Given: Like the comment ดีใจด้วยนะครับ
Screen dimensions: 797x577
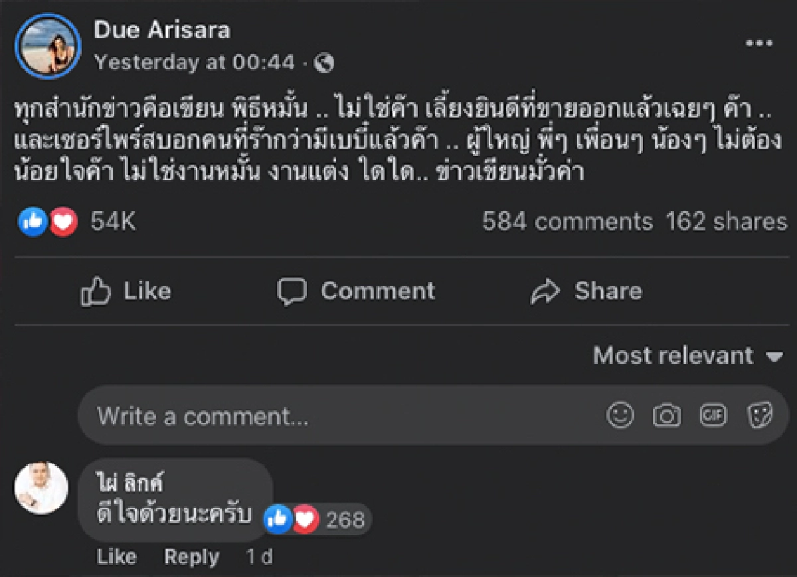Looking at the screenshot, I should click(x=117, y=557).
